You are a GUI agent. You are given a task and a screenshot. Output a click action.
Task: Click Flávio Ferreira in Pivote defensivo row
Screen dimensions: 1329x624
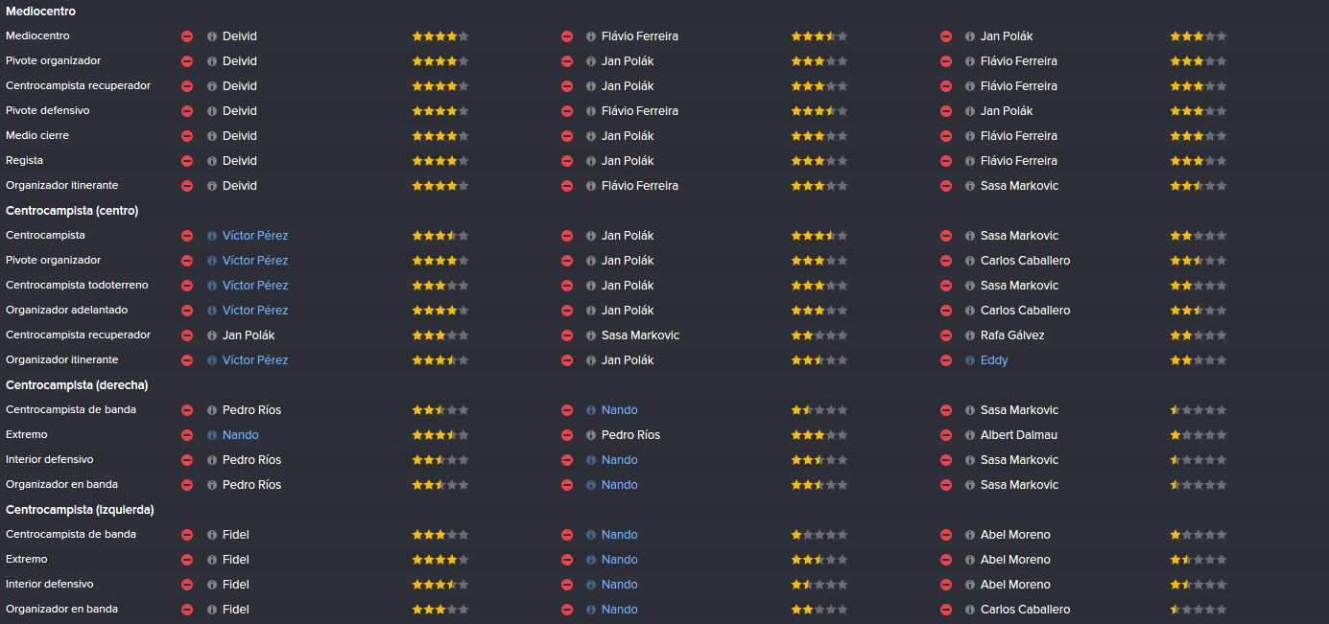(x=640, y=111)
